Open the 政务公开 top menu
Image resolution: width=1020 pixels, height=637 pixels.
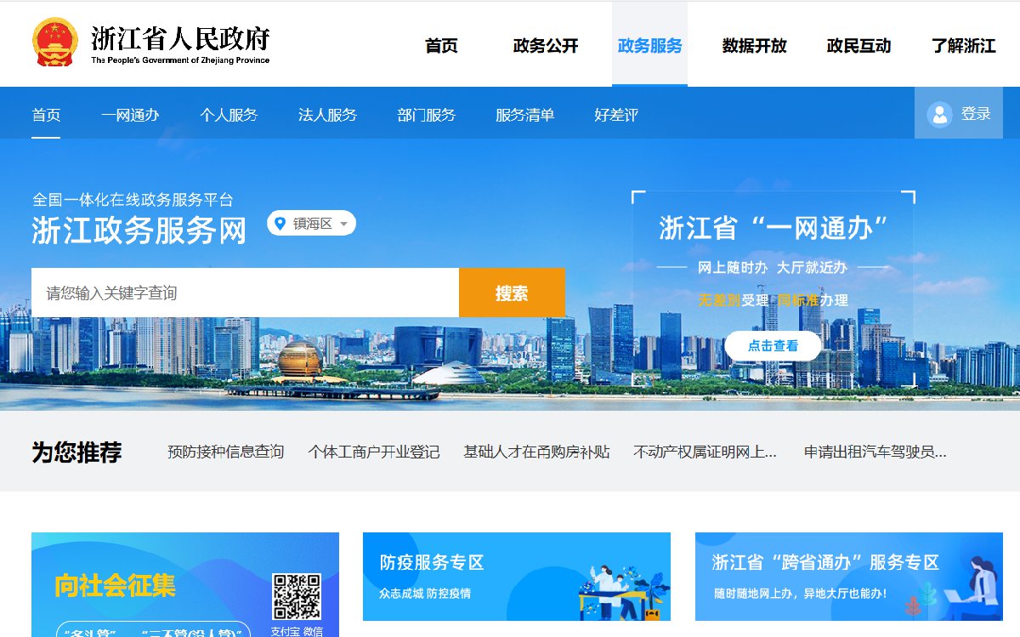546,46
